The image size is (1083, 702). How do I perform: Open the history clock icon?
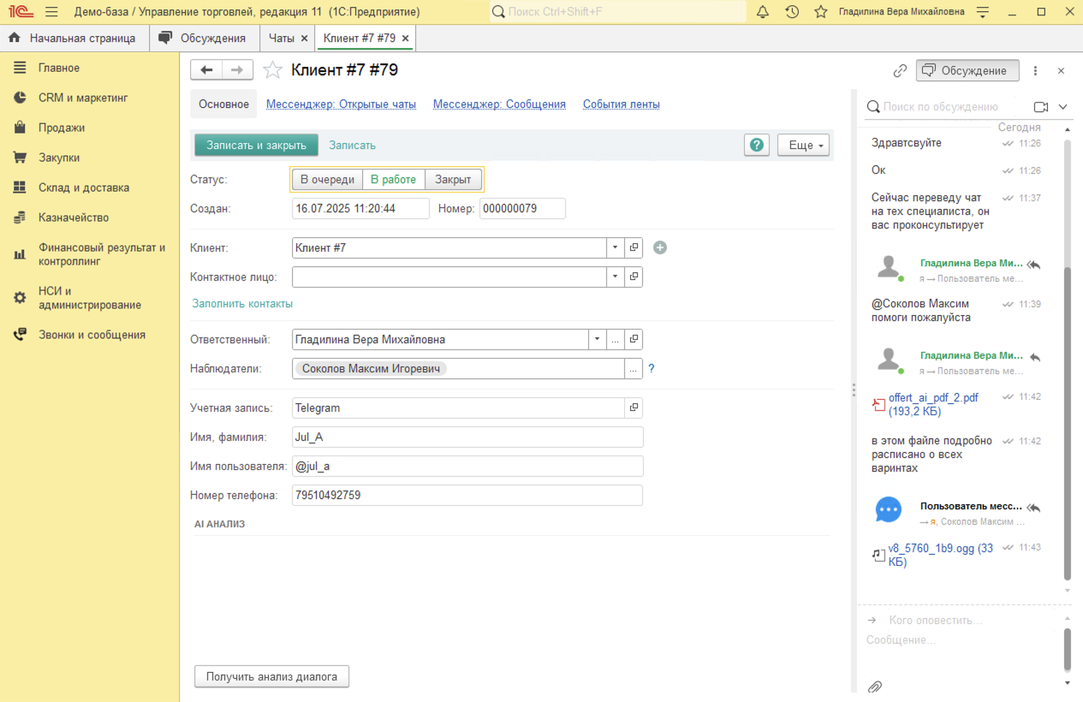[792, 12]
